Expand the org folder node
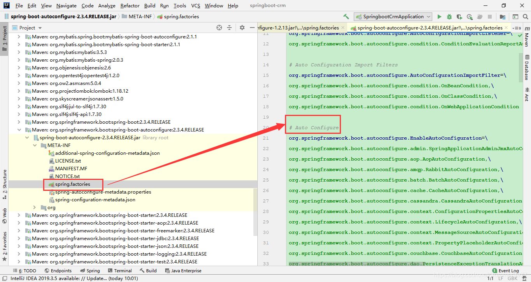Viewport: 531px width, 282px height. click(x=35, y=208)
